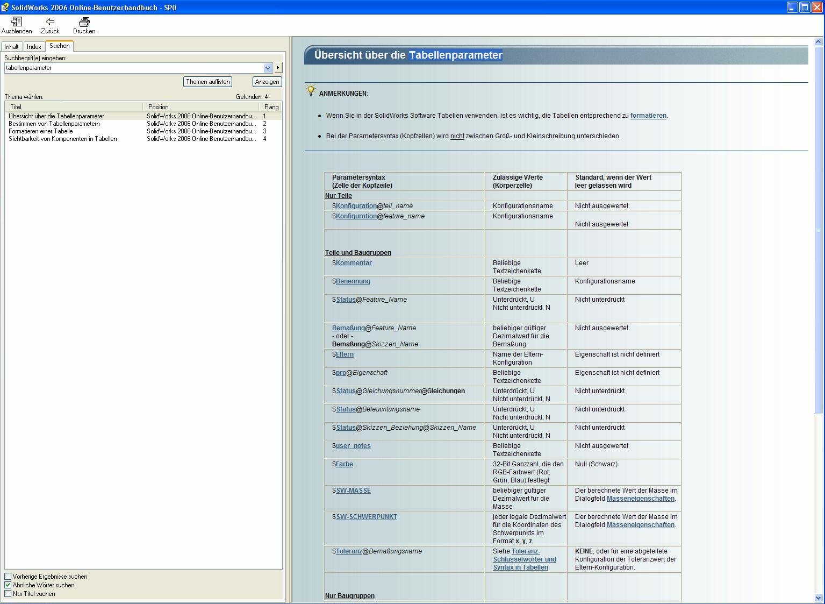Sort results by the Rang column header
The image size is (825, 604).
tap(271, 107)
